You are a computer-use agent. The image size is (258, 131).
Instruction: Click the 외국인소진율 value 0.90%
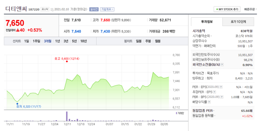pyautogui.click(x=248, y=65)
